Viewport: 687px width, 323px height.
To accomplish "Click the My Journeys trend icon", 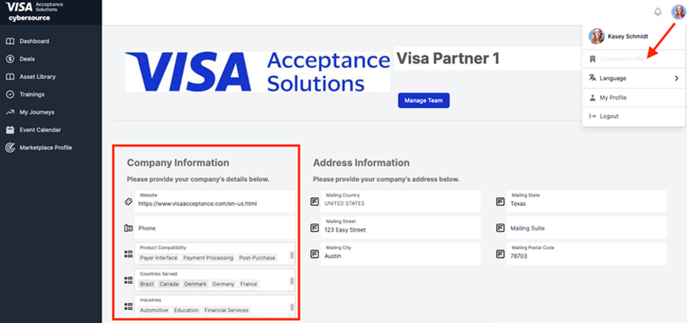I will point(10,112).
